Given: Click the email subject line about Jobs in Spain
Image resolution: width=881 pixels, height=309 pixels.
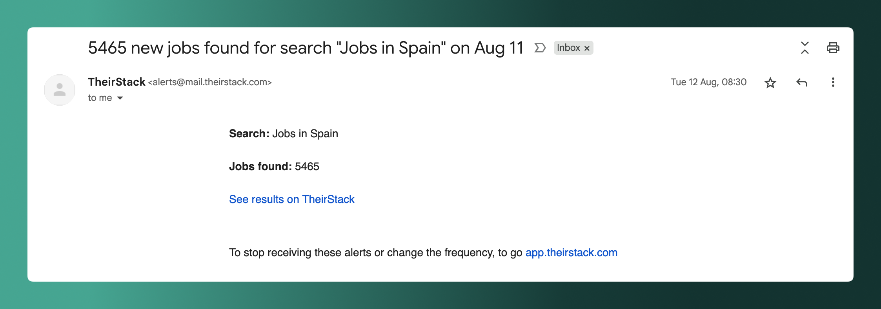Looking at the screenshot, I should (x=305, y=47).
